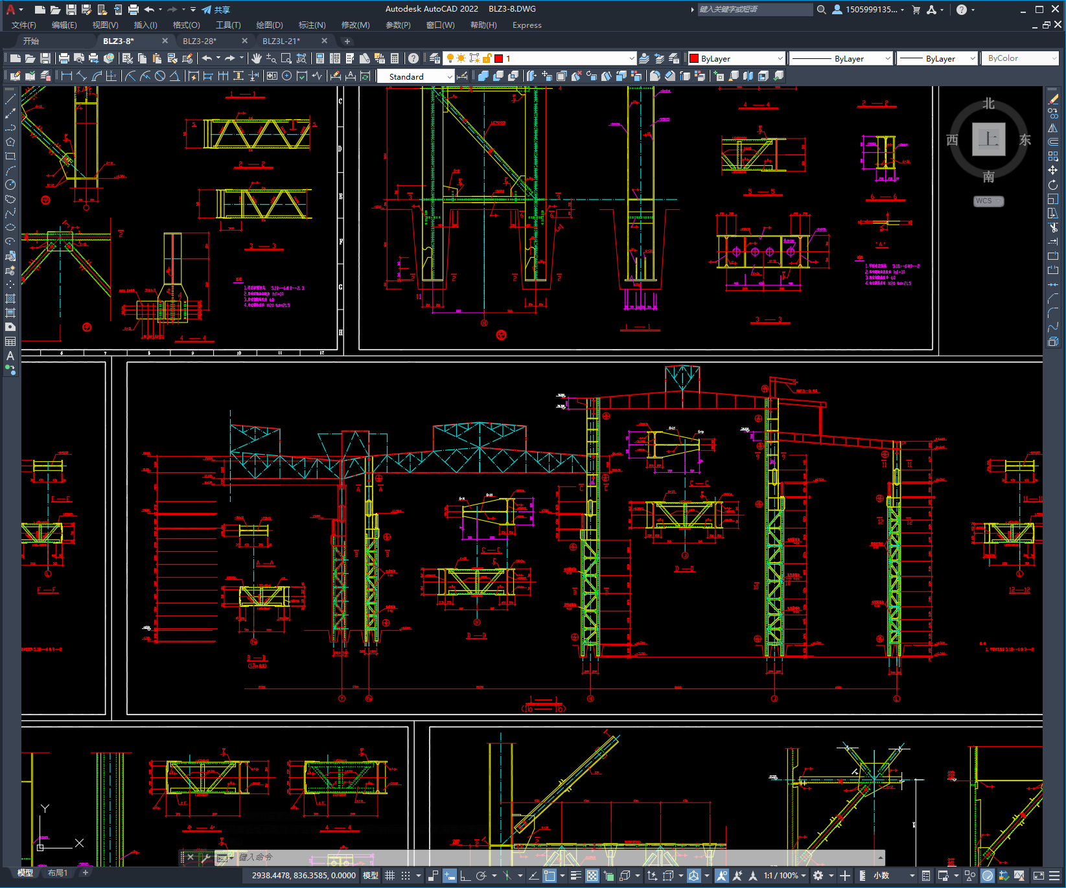Select the Table tool in draw toolbar
This screenshot has height=888, width=1066.
point(10,341)
